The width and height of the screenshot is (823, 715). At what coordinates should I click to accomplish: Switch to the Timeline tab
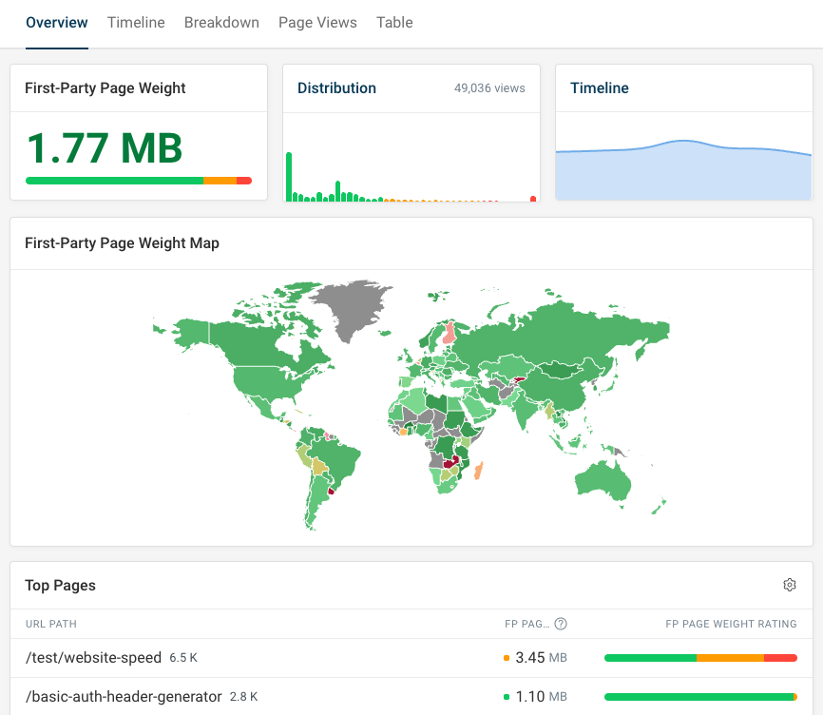[135, 22]
